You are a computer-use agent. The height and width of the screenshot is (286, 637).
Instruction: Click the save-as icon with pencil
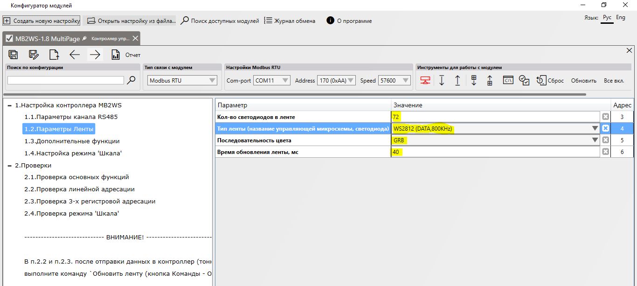pyautogui.click(x=34, y=55)
